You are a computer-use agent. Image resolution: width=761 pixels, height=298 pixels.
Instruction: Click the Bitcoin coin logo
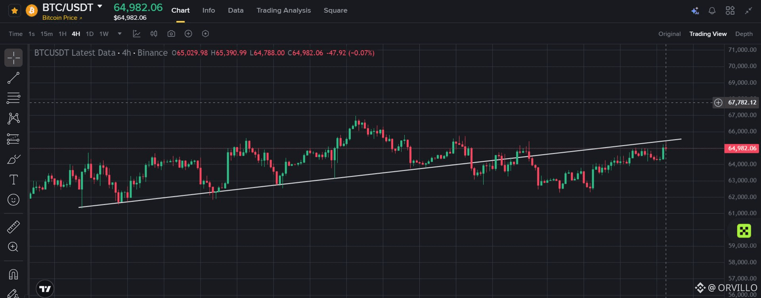point(32,11)
